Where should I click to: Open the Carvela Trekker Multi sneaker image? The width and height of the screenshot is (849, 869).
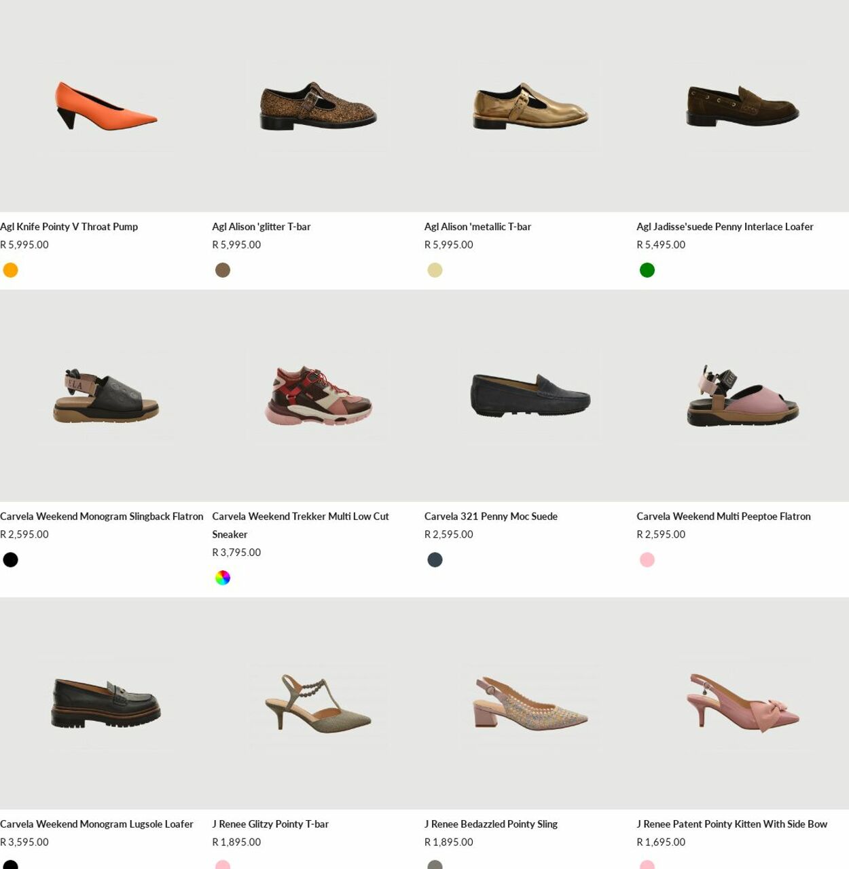tap(318, 396)
